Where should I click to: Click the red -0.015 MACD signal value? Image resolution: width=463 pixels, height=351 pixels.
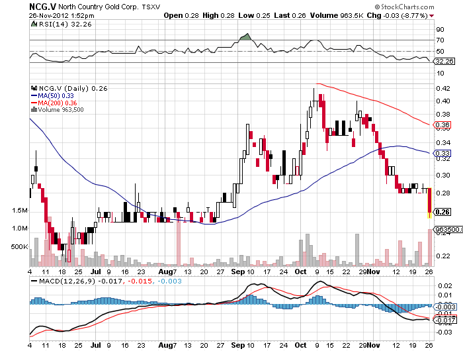coord(140,281)
